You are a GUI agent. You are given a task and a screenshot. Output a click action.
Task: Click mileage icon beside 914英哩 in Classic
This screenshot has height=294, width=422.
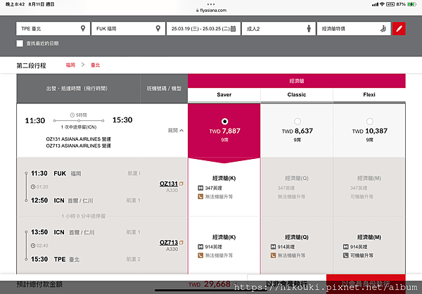tap(273, 247)
